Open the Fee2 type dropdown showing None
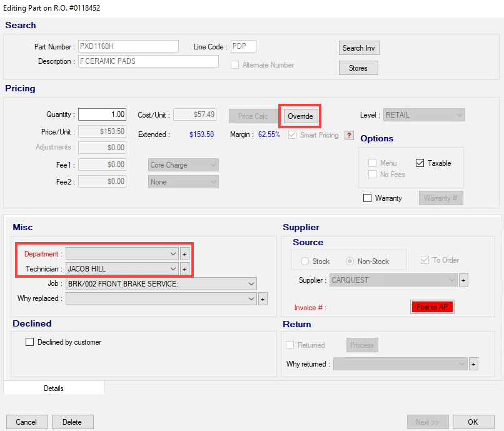This screenshot has height=431, width=504. pos(183,182)
